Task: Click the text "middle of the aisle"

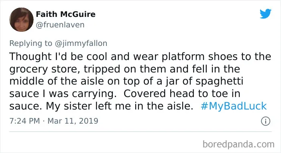Action: [57, 81]
